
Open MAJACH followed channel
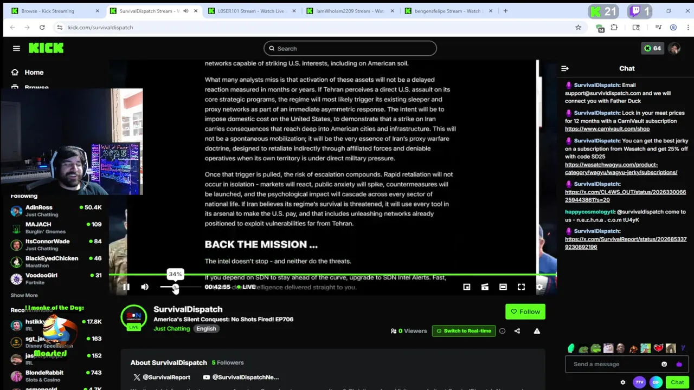click(56, 227)
